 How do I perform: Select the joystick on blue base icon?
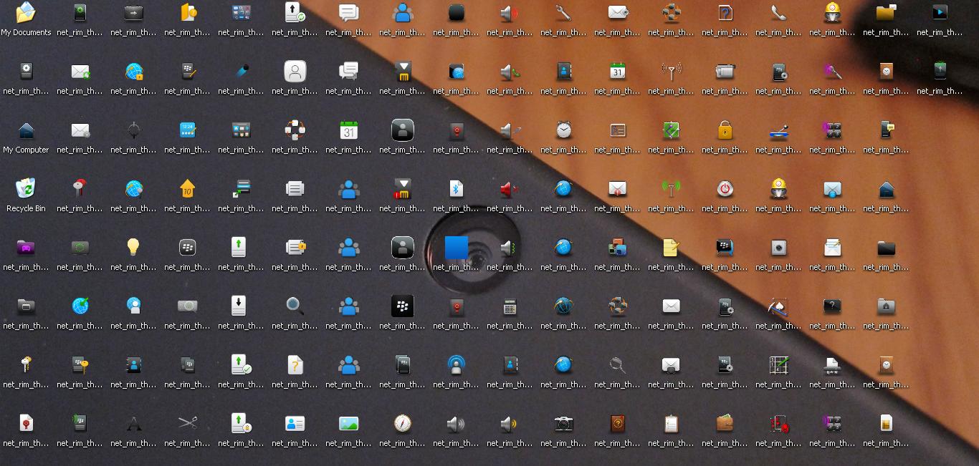(778, 130)
